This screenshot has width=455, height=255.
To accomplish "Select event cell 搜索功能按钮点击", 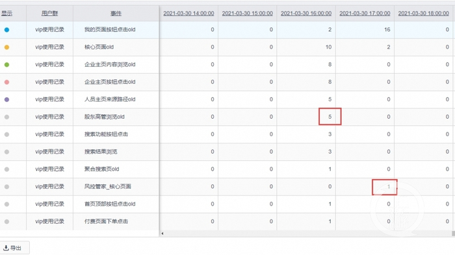I will (x=106, y=134).
